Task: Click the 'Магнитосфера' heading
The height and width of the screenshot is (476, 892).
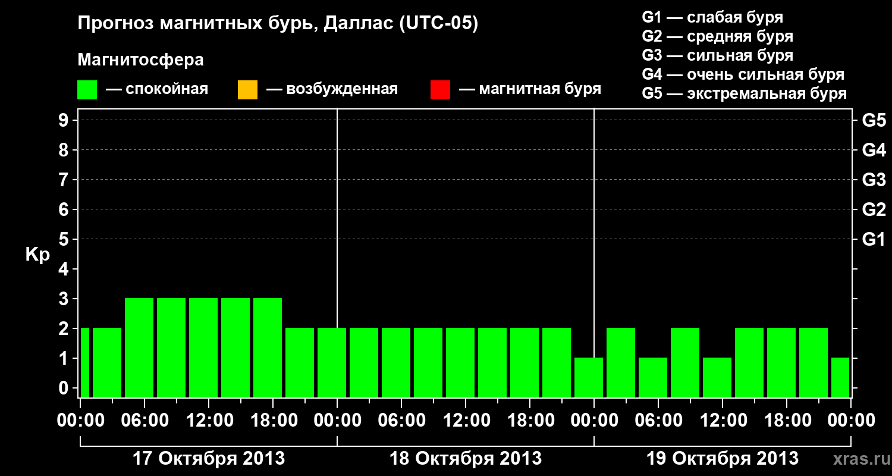Action: pos(140,60)
